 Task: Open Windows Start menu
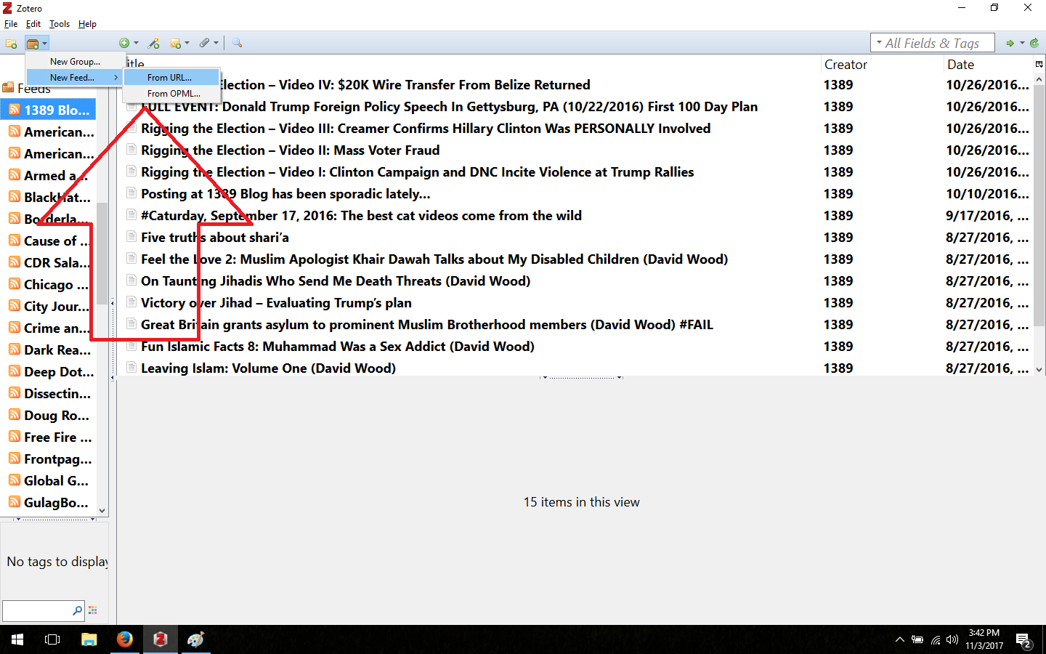coord(17,639)
